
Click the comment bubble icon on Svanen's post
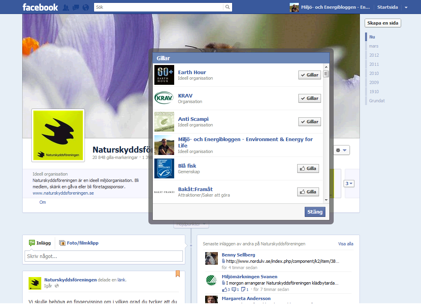tap(234, 289)
